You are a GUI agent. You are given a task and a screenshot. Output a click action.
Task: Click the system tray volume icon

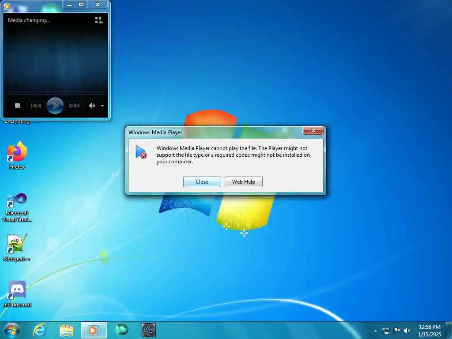407,331
